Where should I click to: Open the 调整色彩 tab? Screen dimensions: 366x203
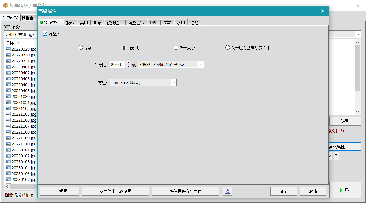[136, 23]
